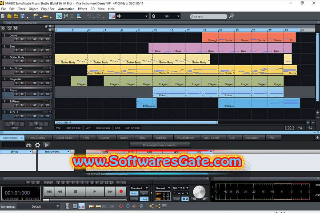Click the skip to start transport button

pyautogui.click(x=49, y=192)
